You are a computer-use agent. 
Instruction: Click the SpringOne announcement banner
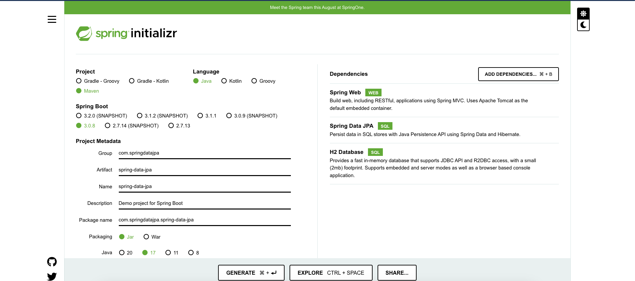pos(317,7)
